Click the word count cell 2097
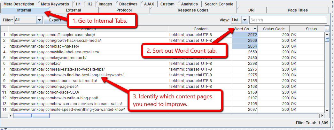 [x=245, y=109]
